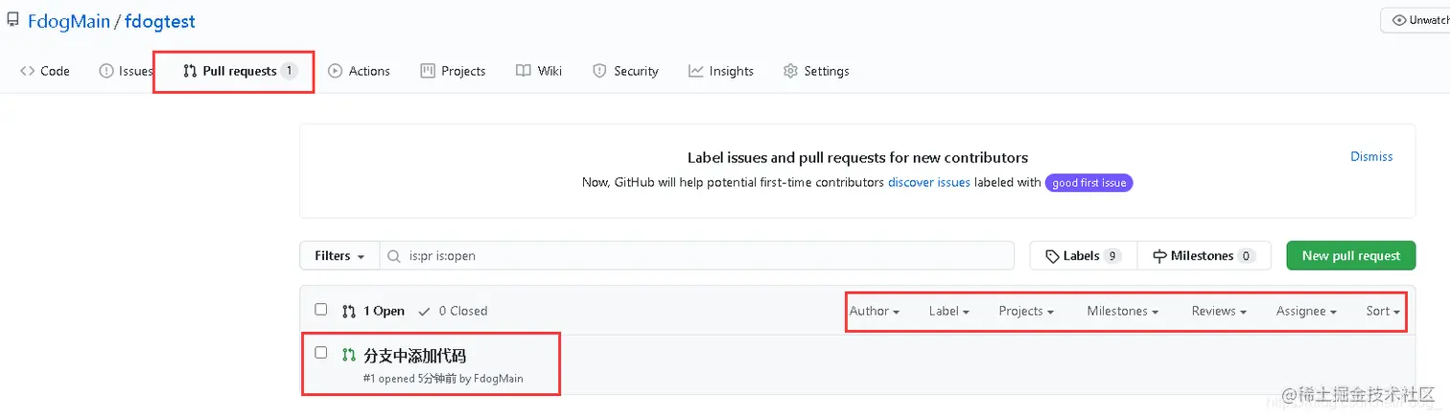Screen dimensions: 1450x419
Task: Open the pull request titled 分支中添加代码
Action: [x=415, y=356]
